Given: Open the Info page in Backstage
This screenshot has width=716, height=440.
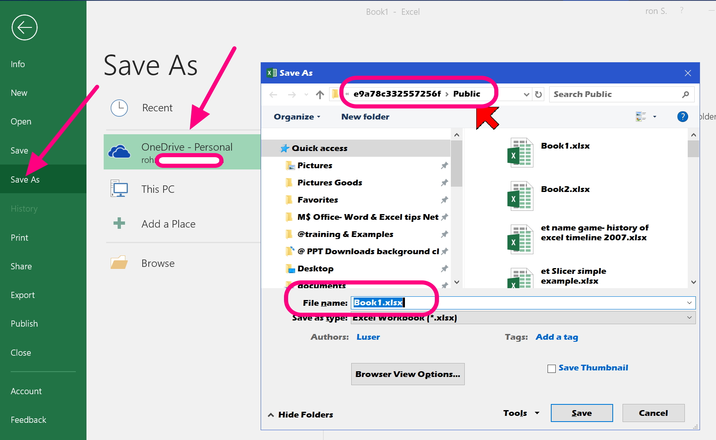Looking at the screenshot, I should 18,64.
